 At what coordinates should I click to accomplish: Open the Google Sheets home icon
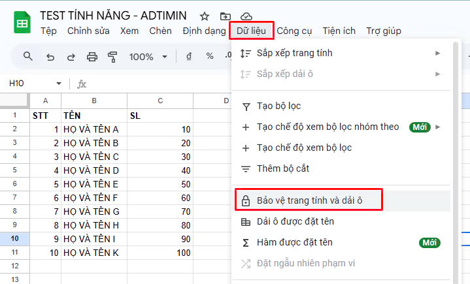(x=22, y=22)
